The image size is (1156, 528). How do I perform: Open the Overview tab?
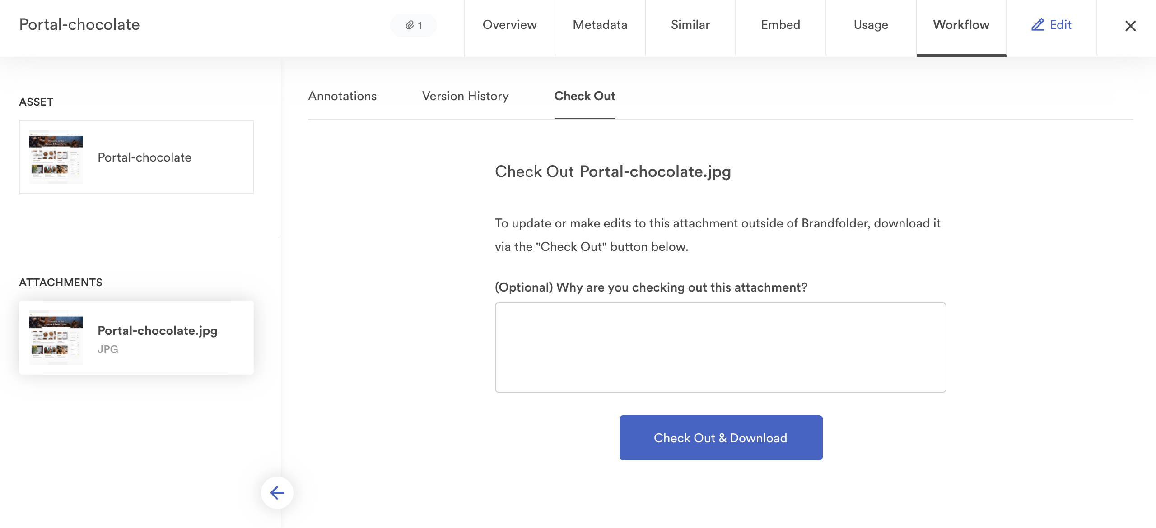509,25
